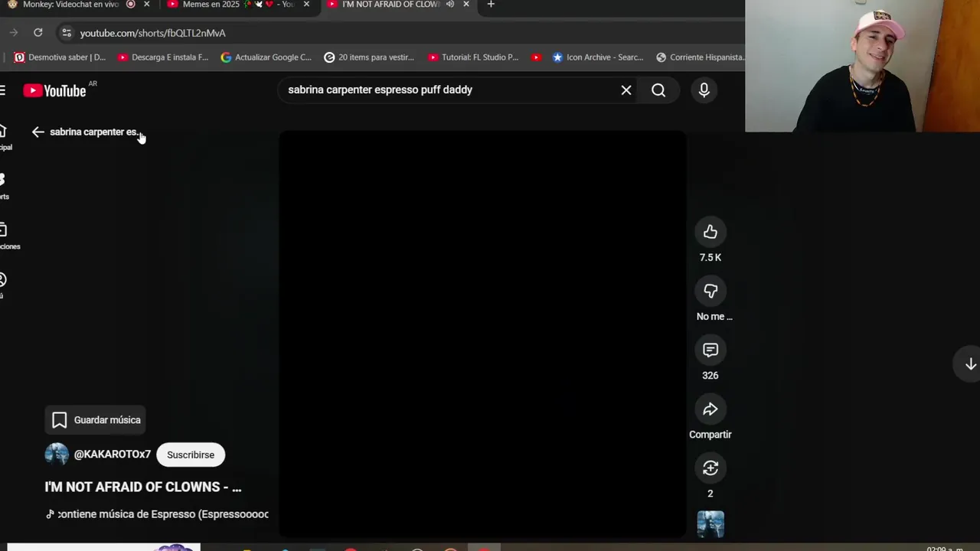Viewport: 980px width, 551px height.
Task: Click browser forward arrow
Action: 13,32
